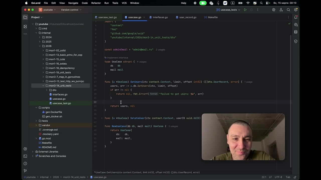Open usecase_tests run configuration dropdown

tap(228, 10)
